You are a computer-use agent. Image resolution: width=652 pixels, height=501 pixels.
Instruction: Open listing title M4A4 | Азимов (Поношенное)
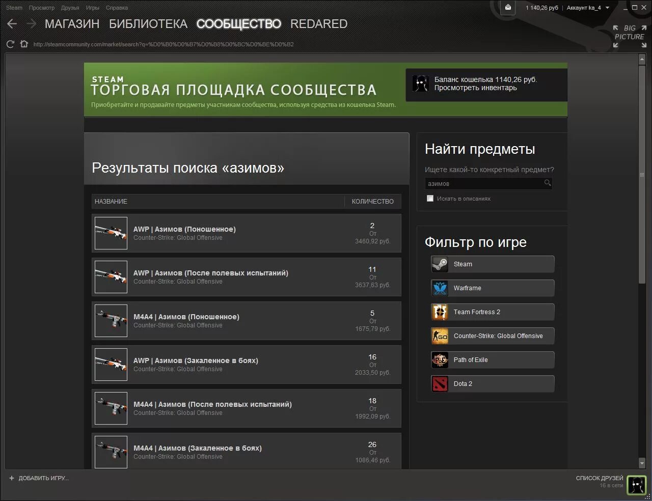(x=186, y=317)
